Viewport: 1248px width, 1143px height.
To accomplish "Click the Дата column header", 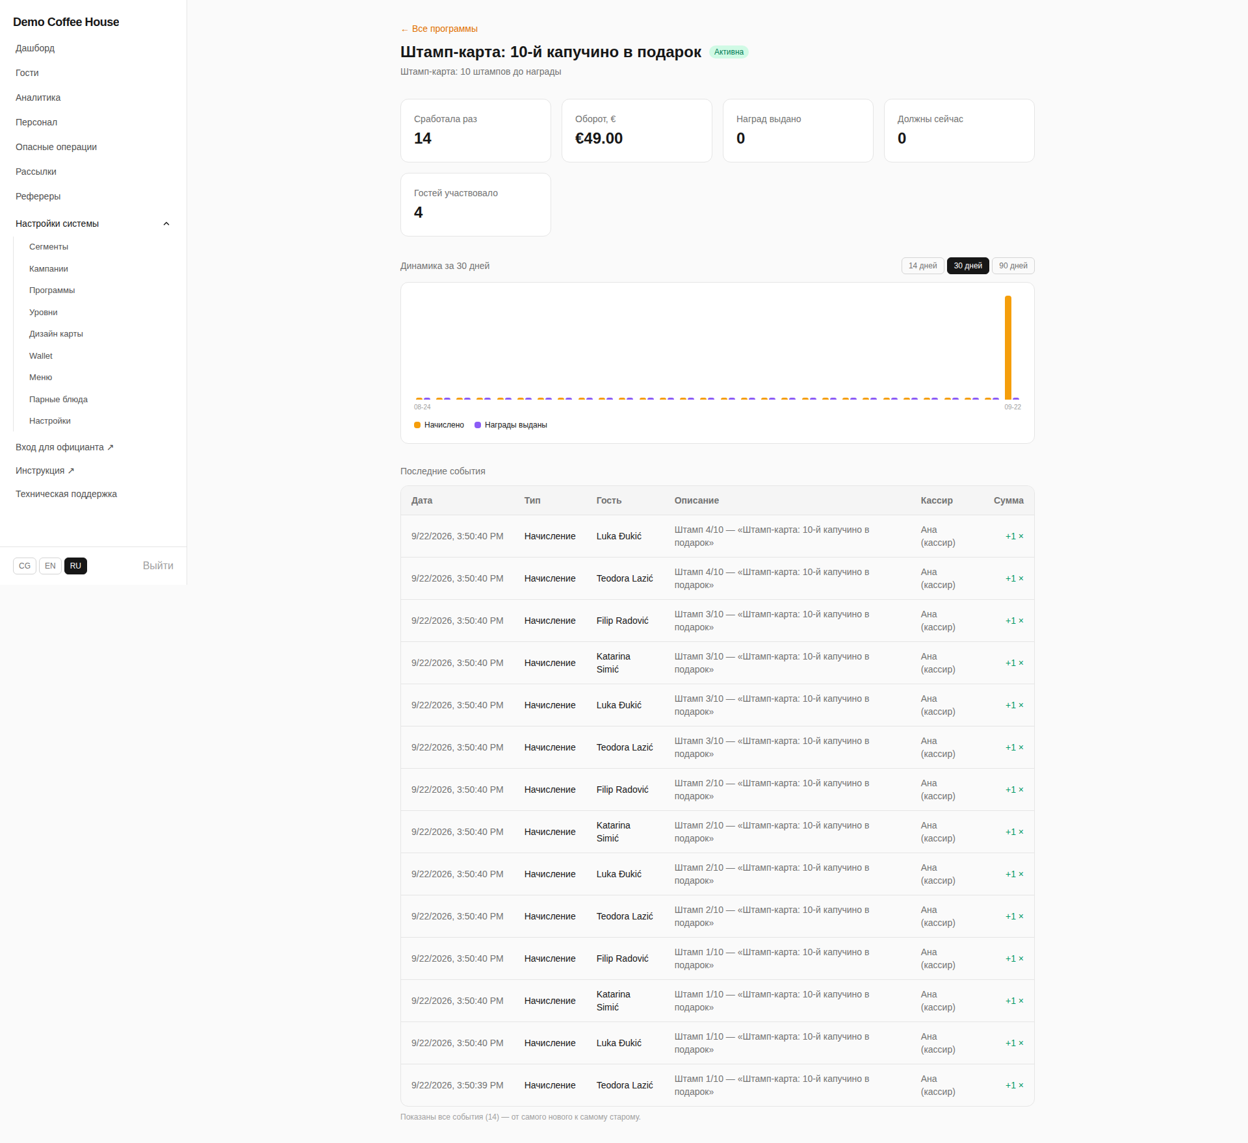I will coord(422,500).
